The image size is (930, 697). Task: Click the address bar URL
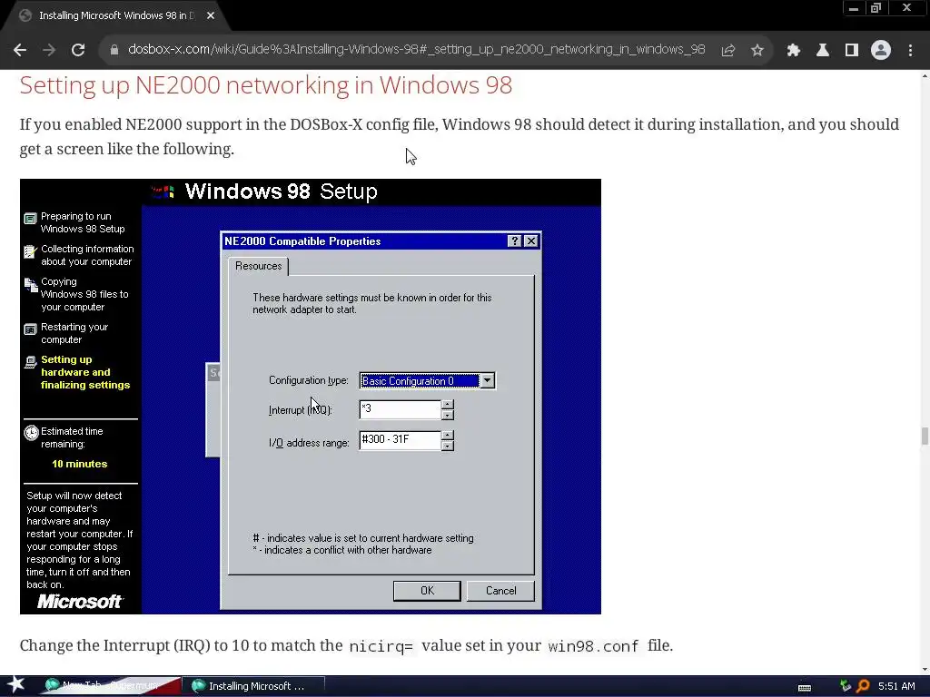[x=416, y=49]
